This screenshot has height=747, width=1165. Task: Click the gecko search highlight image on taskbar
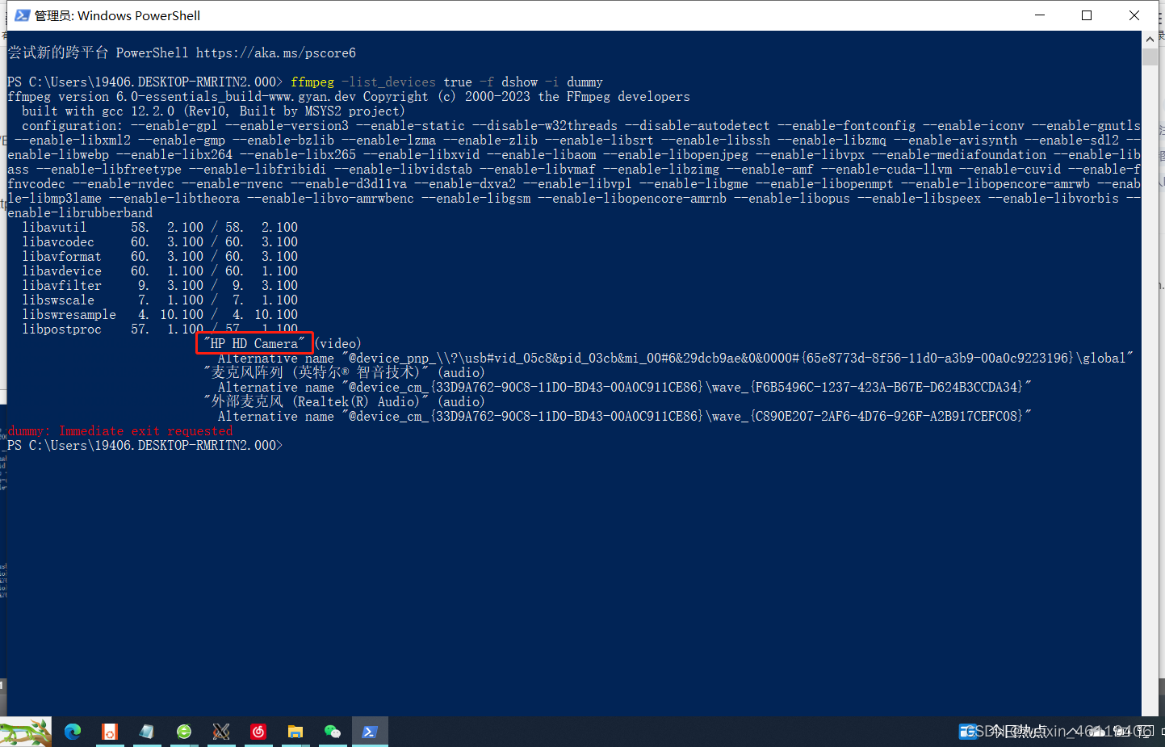[x=26, y=732]
